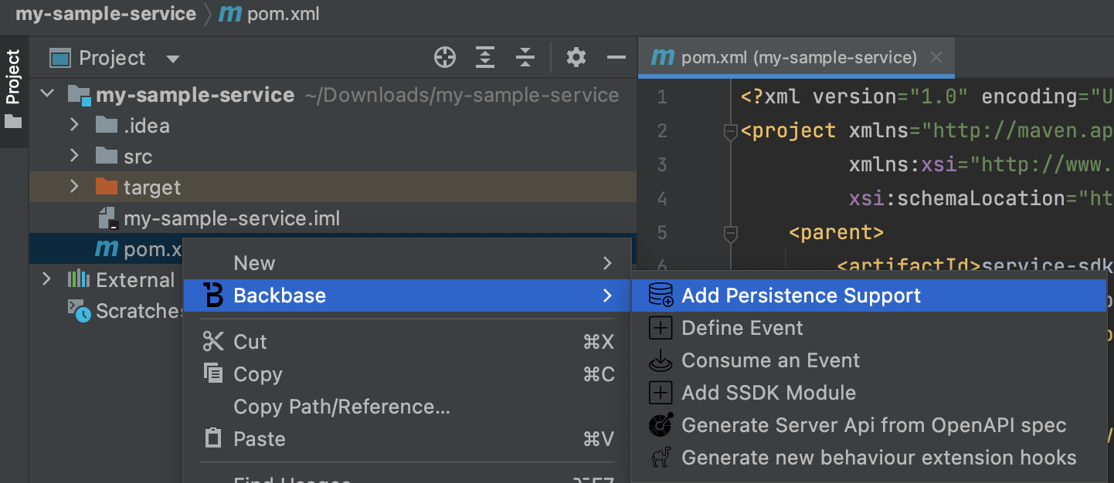Select my-sample-service.iml in the tree
Viewport: 1114px width, 483px height.
(x=333, y=218)
